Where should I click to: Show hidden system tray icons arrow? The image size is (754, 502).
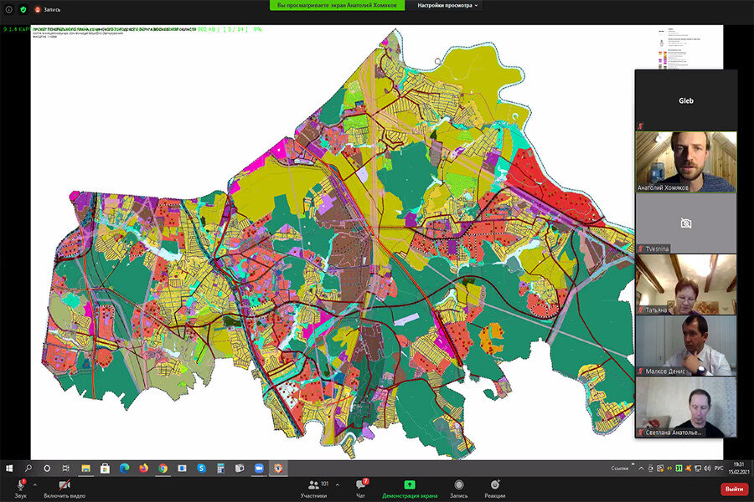click(x=641, y=468)
